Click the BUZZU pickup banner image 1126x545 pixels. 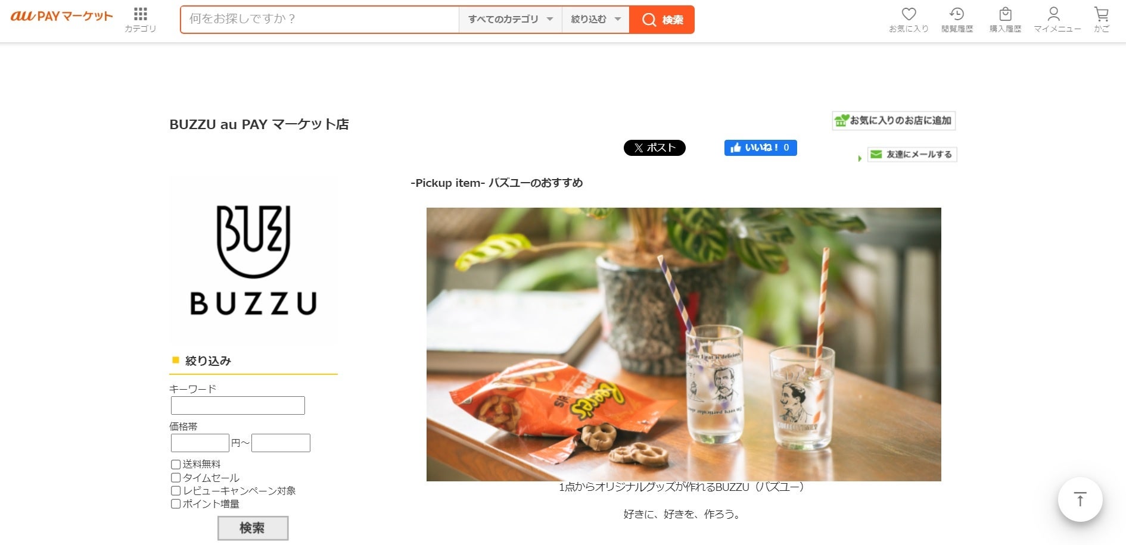click(x=684, y=344)
